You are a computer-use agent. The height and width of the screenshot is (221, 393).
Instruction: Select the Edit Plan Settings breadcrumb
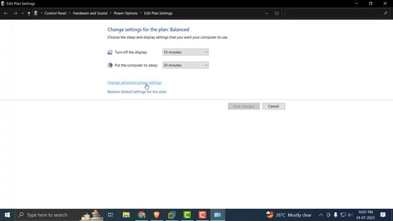[x=158, y=14]
